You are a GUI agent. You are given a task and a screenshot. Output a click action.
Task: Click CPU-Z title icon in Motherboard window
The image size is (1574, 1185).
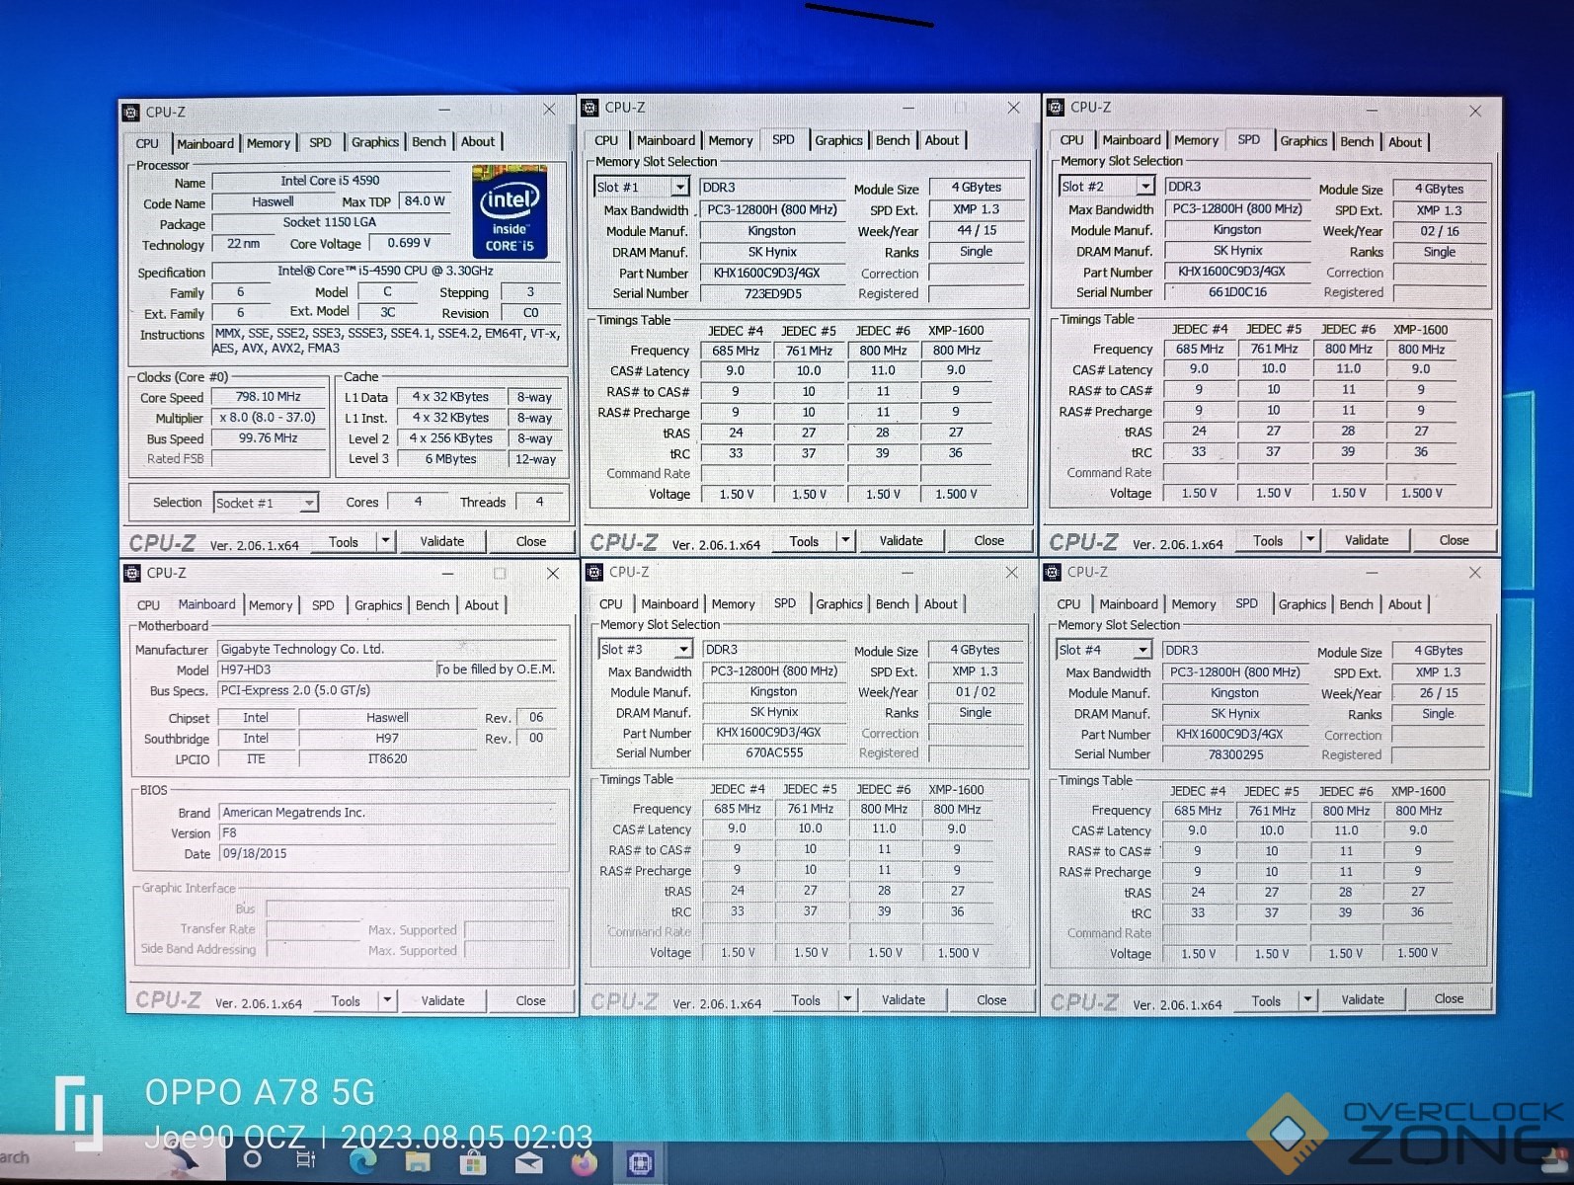[x=132, y=573]
